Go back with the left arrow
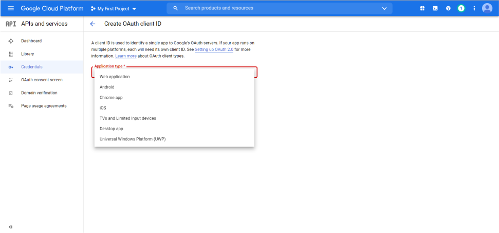Viewport: 499px width, 233px height. (93, 24)
